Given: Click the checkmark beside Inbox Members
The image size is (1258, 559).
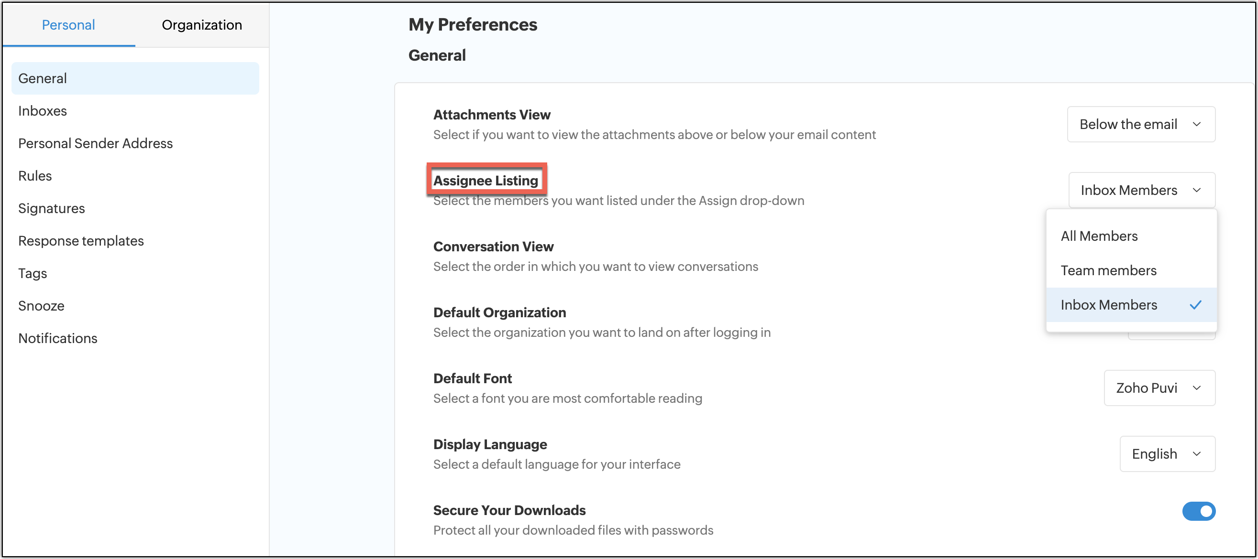Looking at the screenshot, I should (x=1195, y=305).
